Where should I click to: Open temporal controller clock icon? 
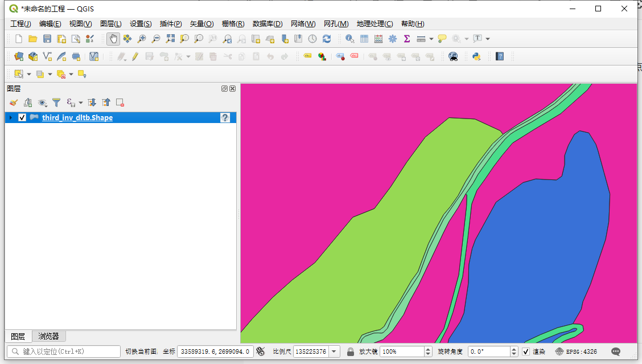[312, 39]
